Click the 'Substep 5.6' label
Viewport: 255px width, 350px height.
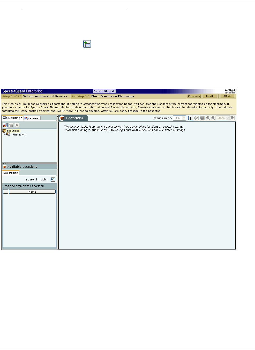click(x=81, y=96)
